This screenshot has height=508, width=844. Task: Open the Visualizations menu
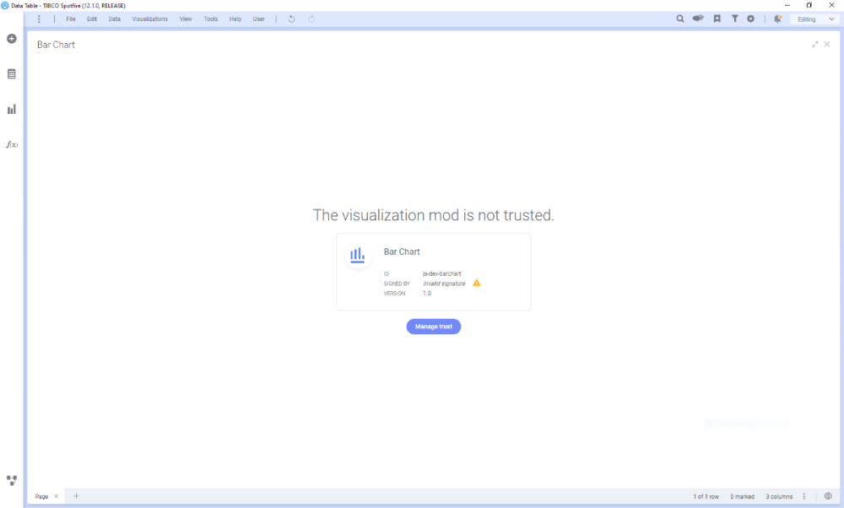pyautogui.click(x=150, y=19)
